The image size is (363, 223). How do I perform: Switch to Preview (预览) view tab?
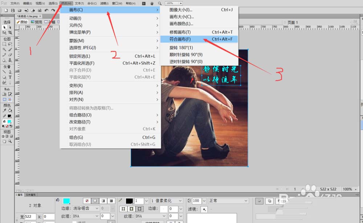(x=37, y=22)
